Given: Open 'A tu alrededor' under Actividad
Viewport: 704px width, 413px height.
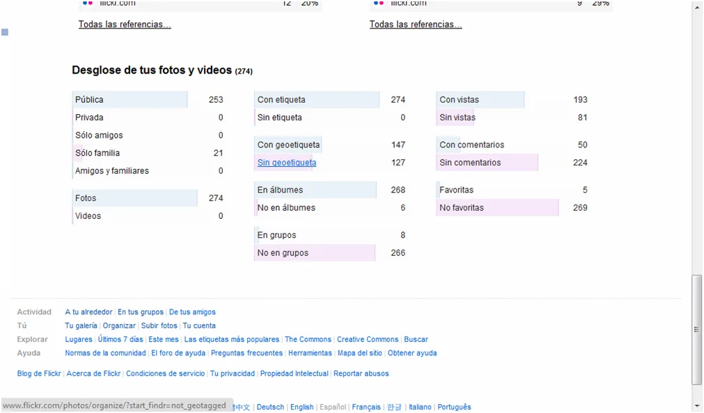Looking at the screenshot, I should (88, 311).
